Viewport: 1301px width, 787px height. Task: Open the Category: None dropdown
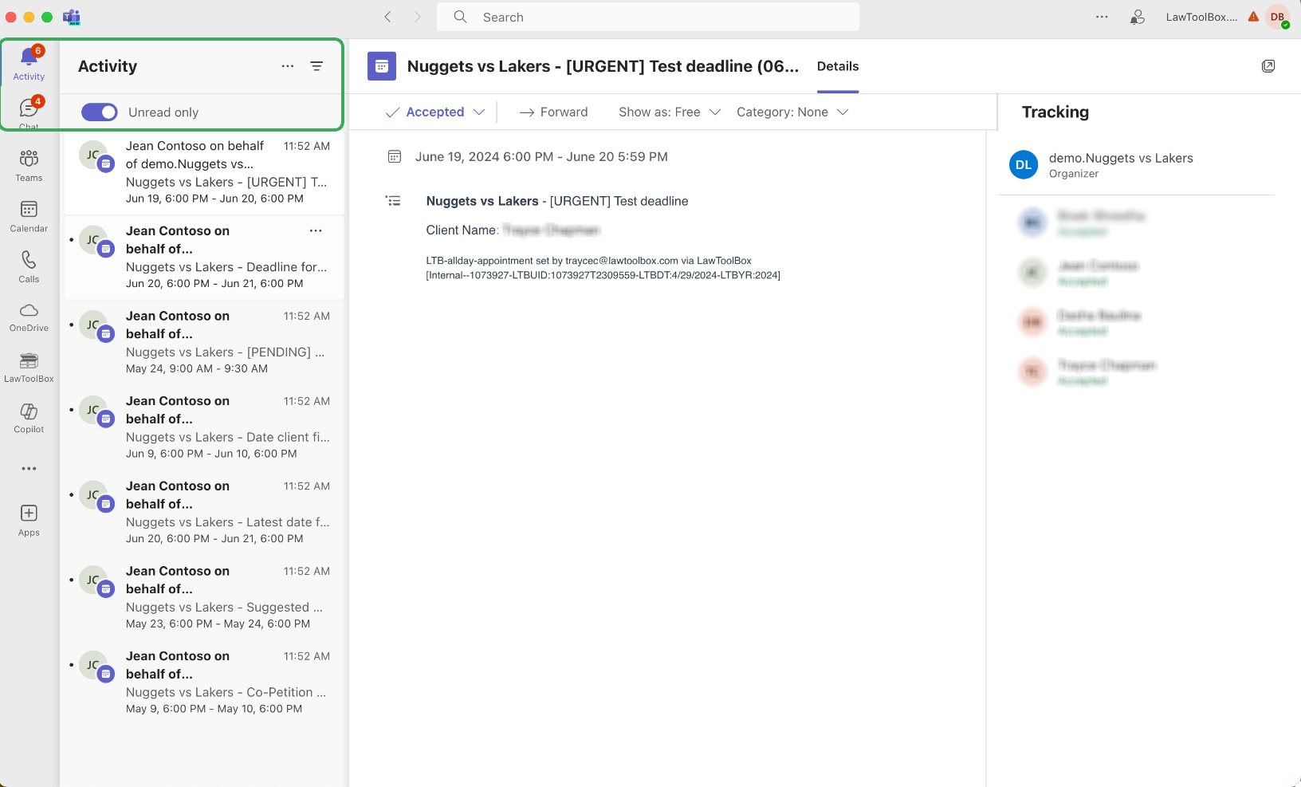[x=792, y=112]
